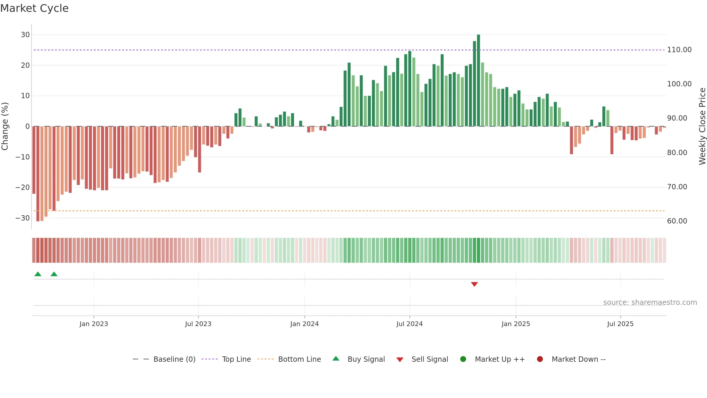Click the Jul 2024 axis label
This screenshot has height=398, width=707.
pyautogui.click(x=409, y=324)
